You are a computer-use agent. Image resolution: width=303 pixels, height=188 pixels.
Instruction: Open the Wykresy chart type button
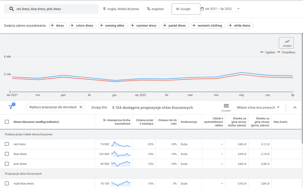(286, 43)
